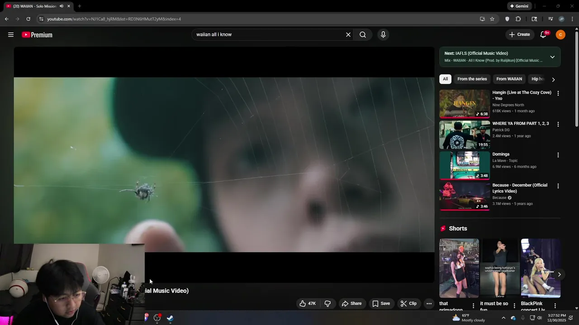Open options for 'that primadonn' short
Viewport: 579px width, 325px height.
pos(474,306)
